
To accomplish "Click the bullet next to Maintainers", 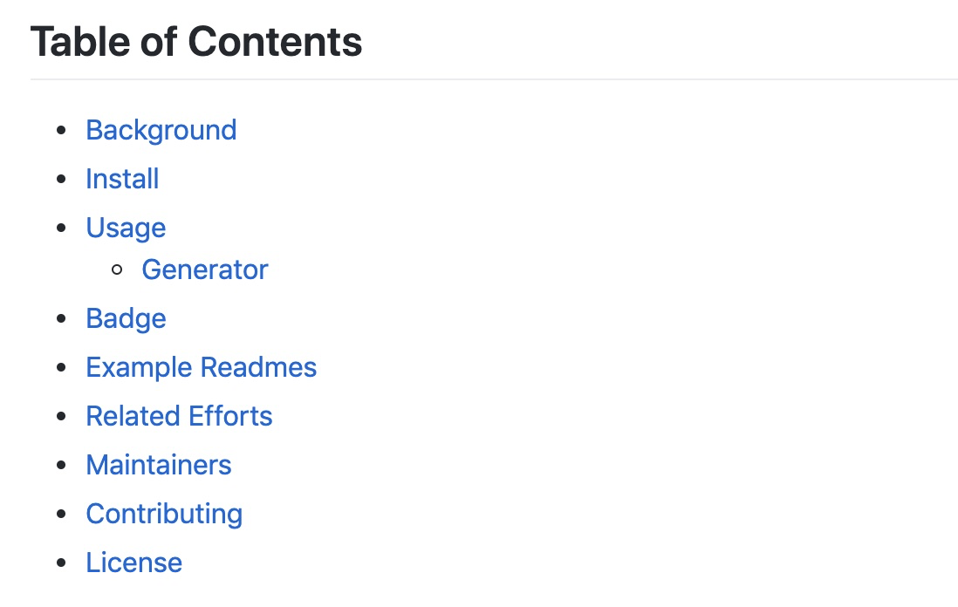I will click(60, 466).
